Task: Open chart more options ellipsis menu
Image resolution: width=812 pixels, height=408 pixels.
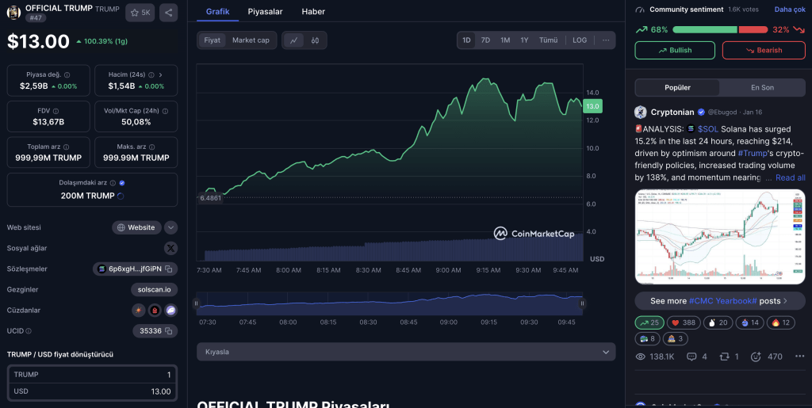Action: click(606, 40)
